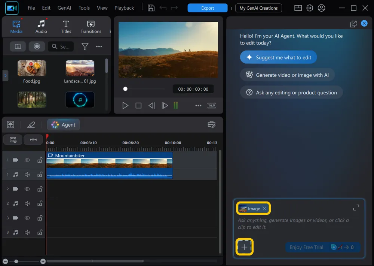Stop the preview playback
The width and height of the screenshot is (374, 266).
click(138, 105)
